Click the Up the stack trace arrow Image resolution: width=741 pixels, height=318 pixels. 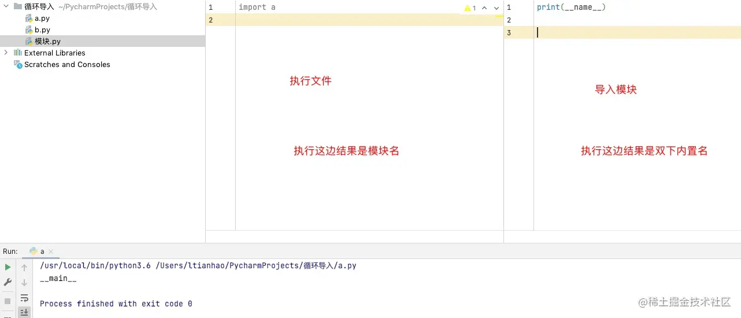pos(24,268)
